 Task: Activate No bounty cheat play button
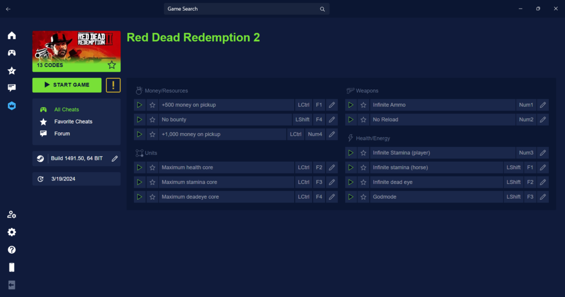coord(139,120)
